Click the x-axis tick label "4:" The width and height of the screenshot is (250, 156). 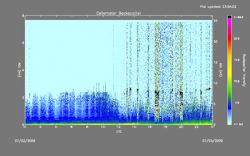(56, 127)
